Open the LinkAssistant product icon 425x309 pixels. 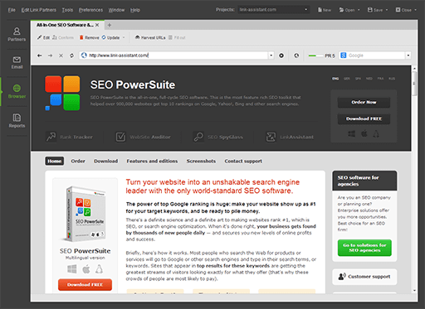tap(271, 137)
